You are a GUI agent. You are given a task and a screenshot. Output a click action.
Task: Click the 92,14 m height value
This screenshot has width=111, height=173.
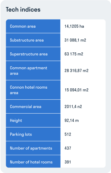pyautogui.click(x=72, y=120)
